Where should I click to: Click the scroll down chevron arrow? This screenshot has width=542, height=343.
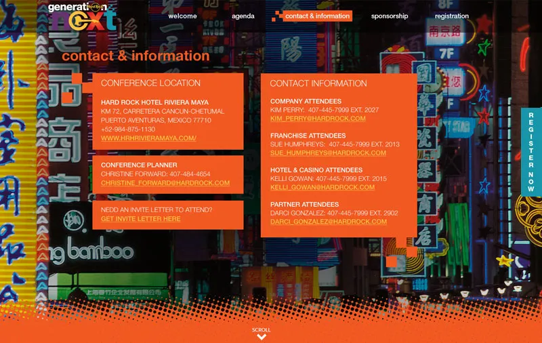click(x=262, y=337)
